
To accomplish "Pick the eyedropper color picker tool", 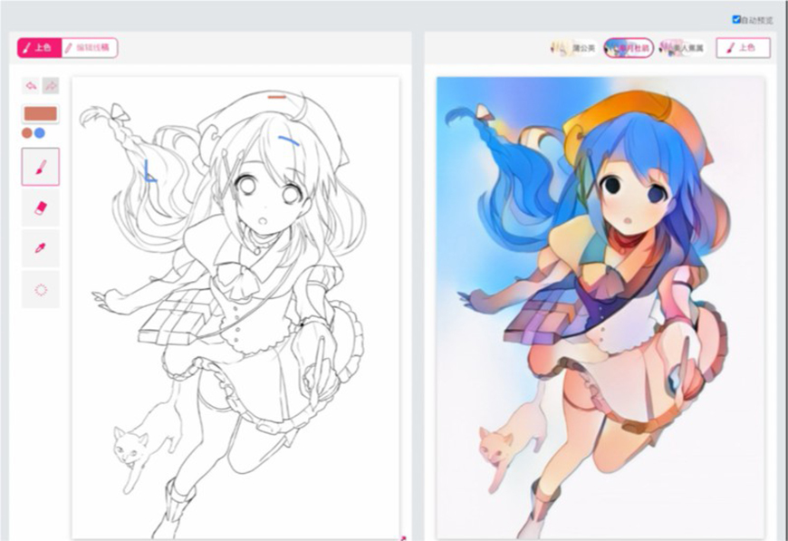I will coord(41,248).
